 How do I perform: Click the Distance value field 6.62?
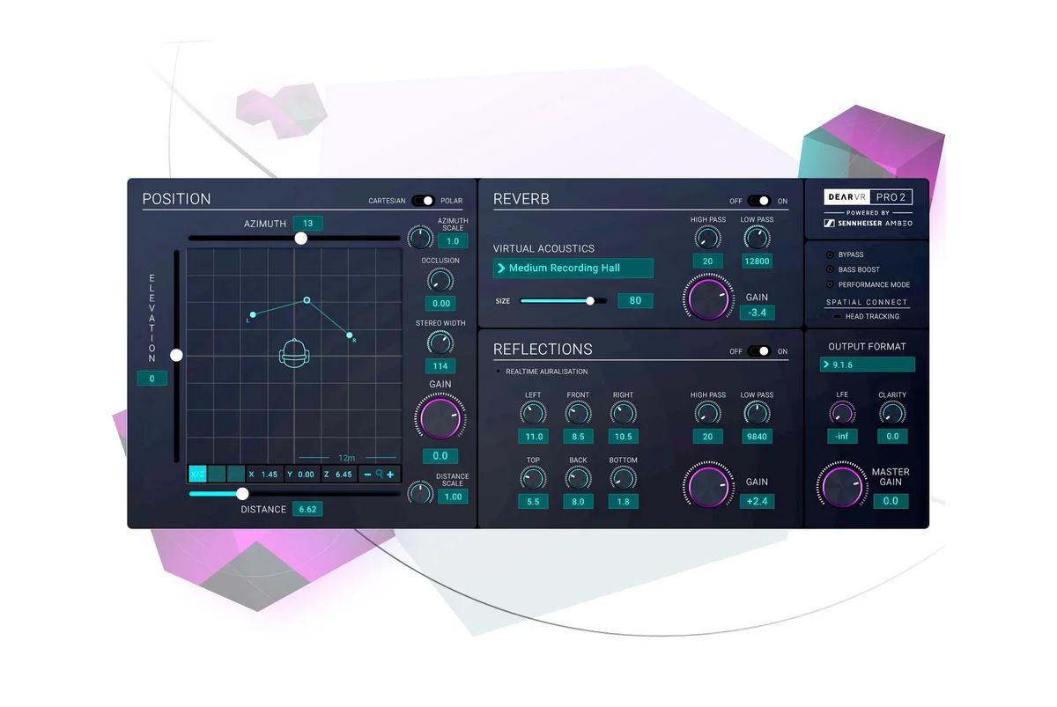[x=308, y=509]
